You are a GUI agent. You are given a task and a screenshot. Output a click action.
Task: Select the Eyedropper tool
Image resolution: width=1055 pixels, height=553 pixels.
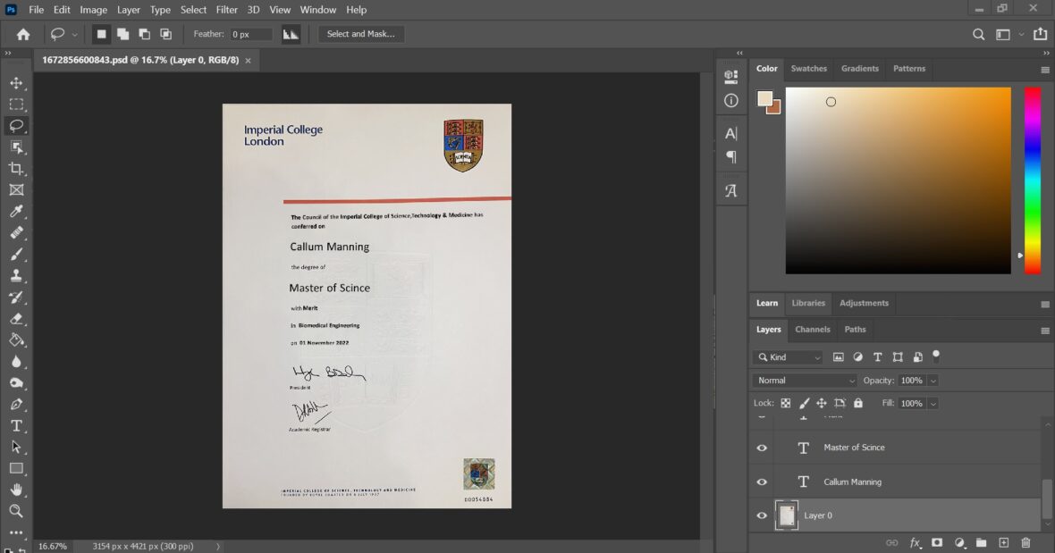point(16,212)
